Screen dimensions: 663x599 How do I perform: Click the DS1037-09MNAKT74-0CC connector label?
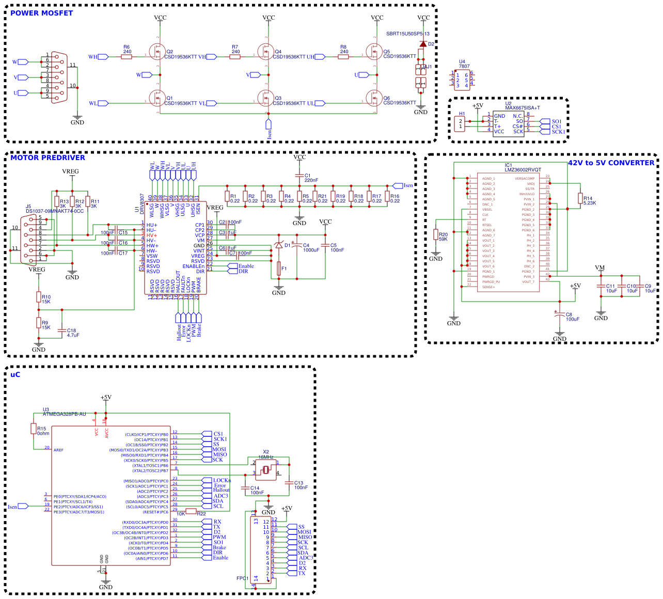point(55,211)
